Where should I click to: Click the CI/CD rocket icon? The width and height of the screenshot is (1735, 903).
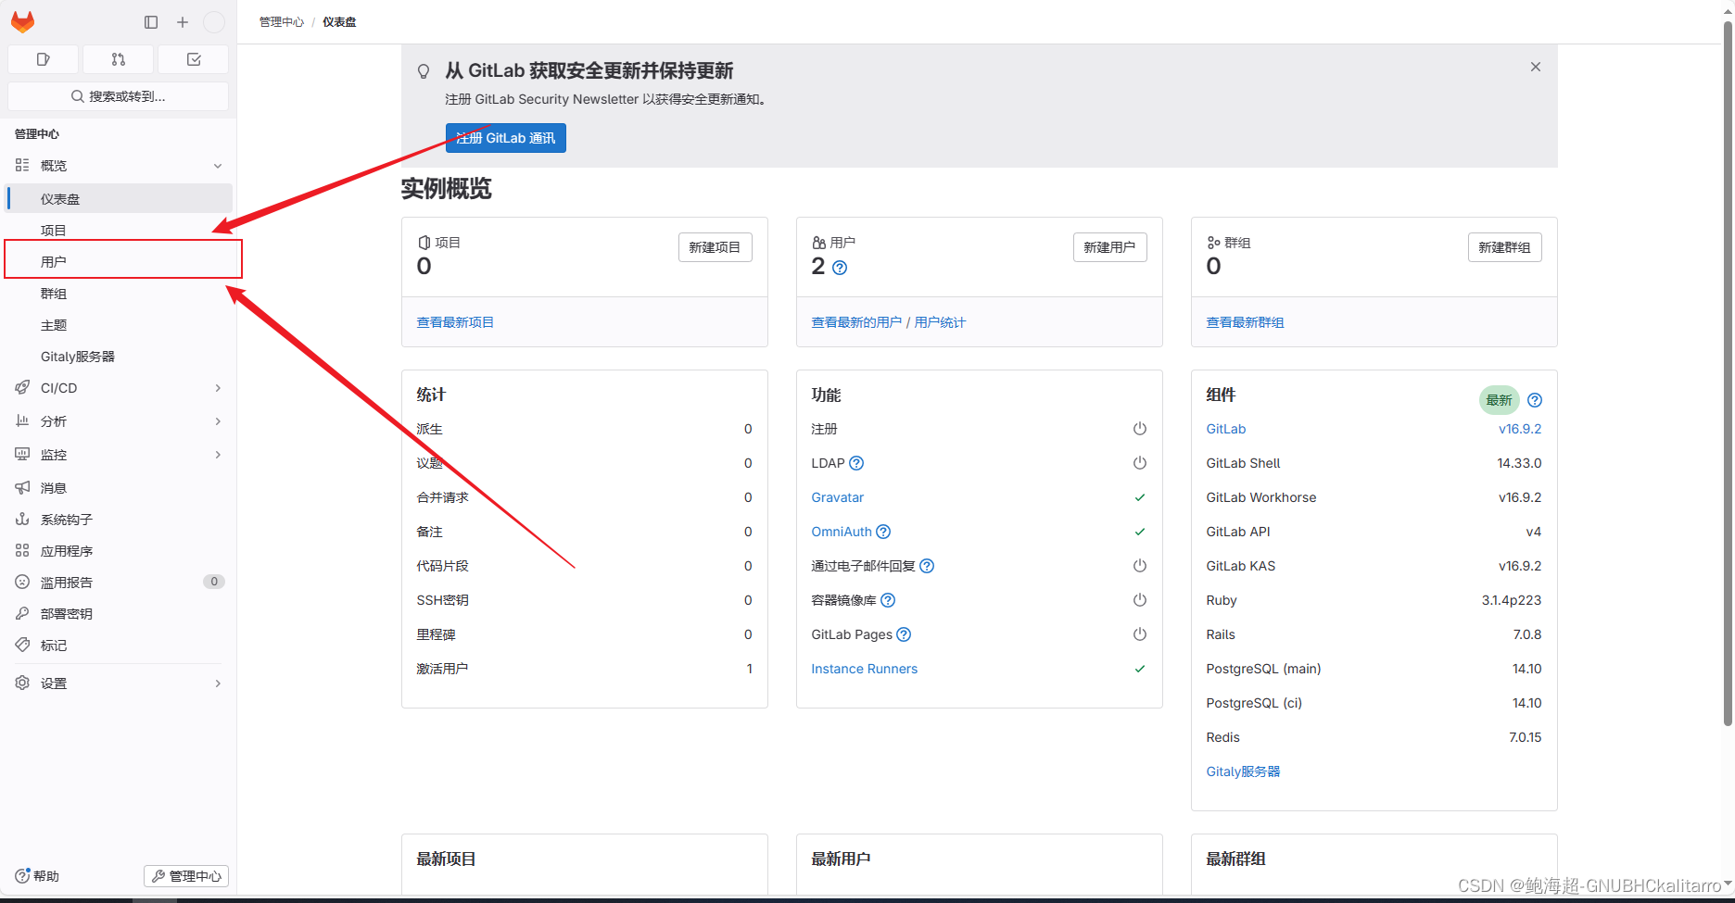click(x=22, y=388)
